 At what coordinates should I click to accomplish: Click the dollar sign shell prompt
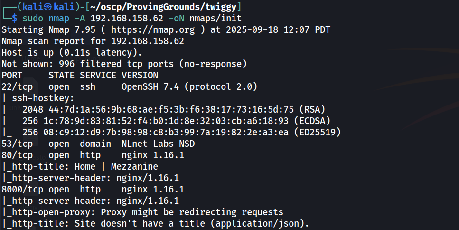[15, 19]
